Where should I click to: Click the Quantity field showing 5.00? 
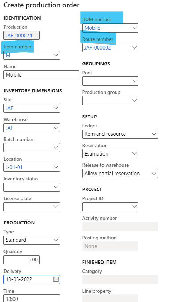coord(21,260)
